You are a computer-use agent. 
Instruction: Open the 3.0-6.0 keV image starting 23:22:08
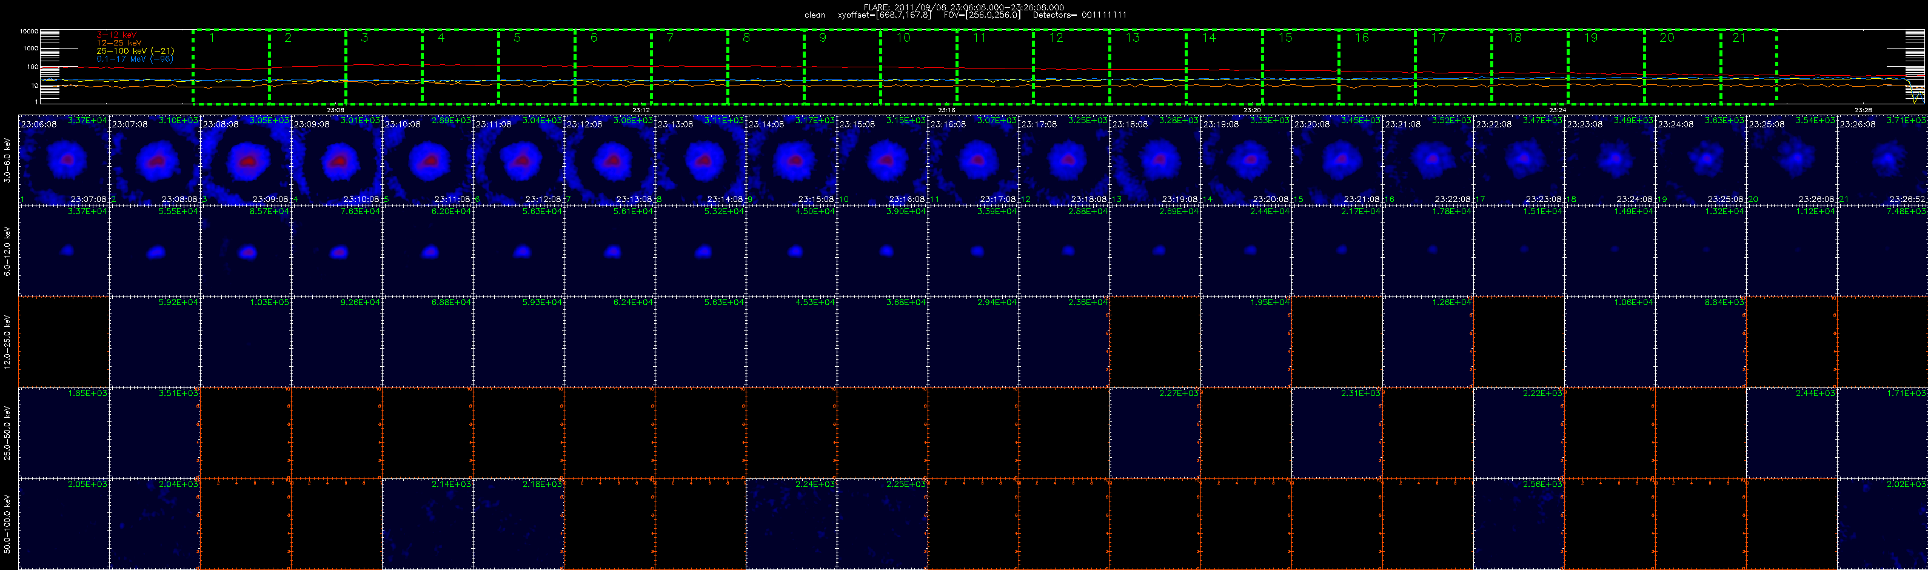(1519, 159)
